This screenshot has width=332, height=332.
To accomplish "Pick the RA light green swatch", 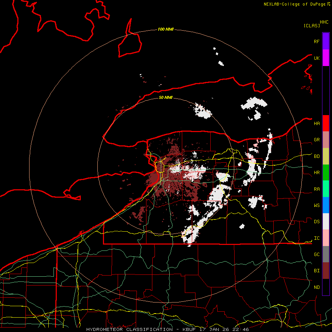I will point(326,189).
